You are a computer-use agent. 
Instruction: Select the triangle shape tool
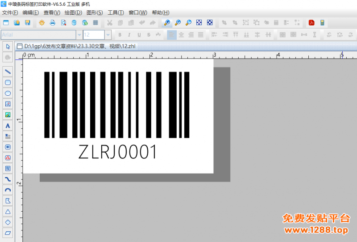click(8, 212)
